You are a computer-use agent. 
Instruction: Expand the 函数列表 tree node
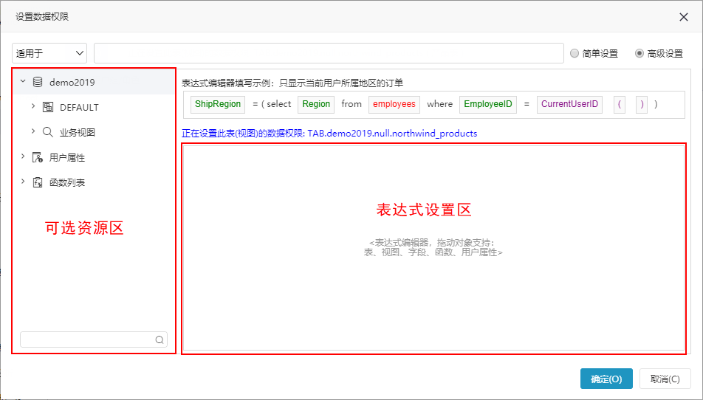pyautogui.click(x=23, y=182)
